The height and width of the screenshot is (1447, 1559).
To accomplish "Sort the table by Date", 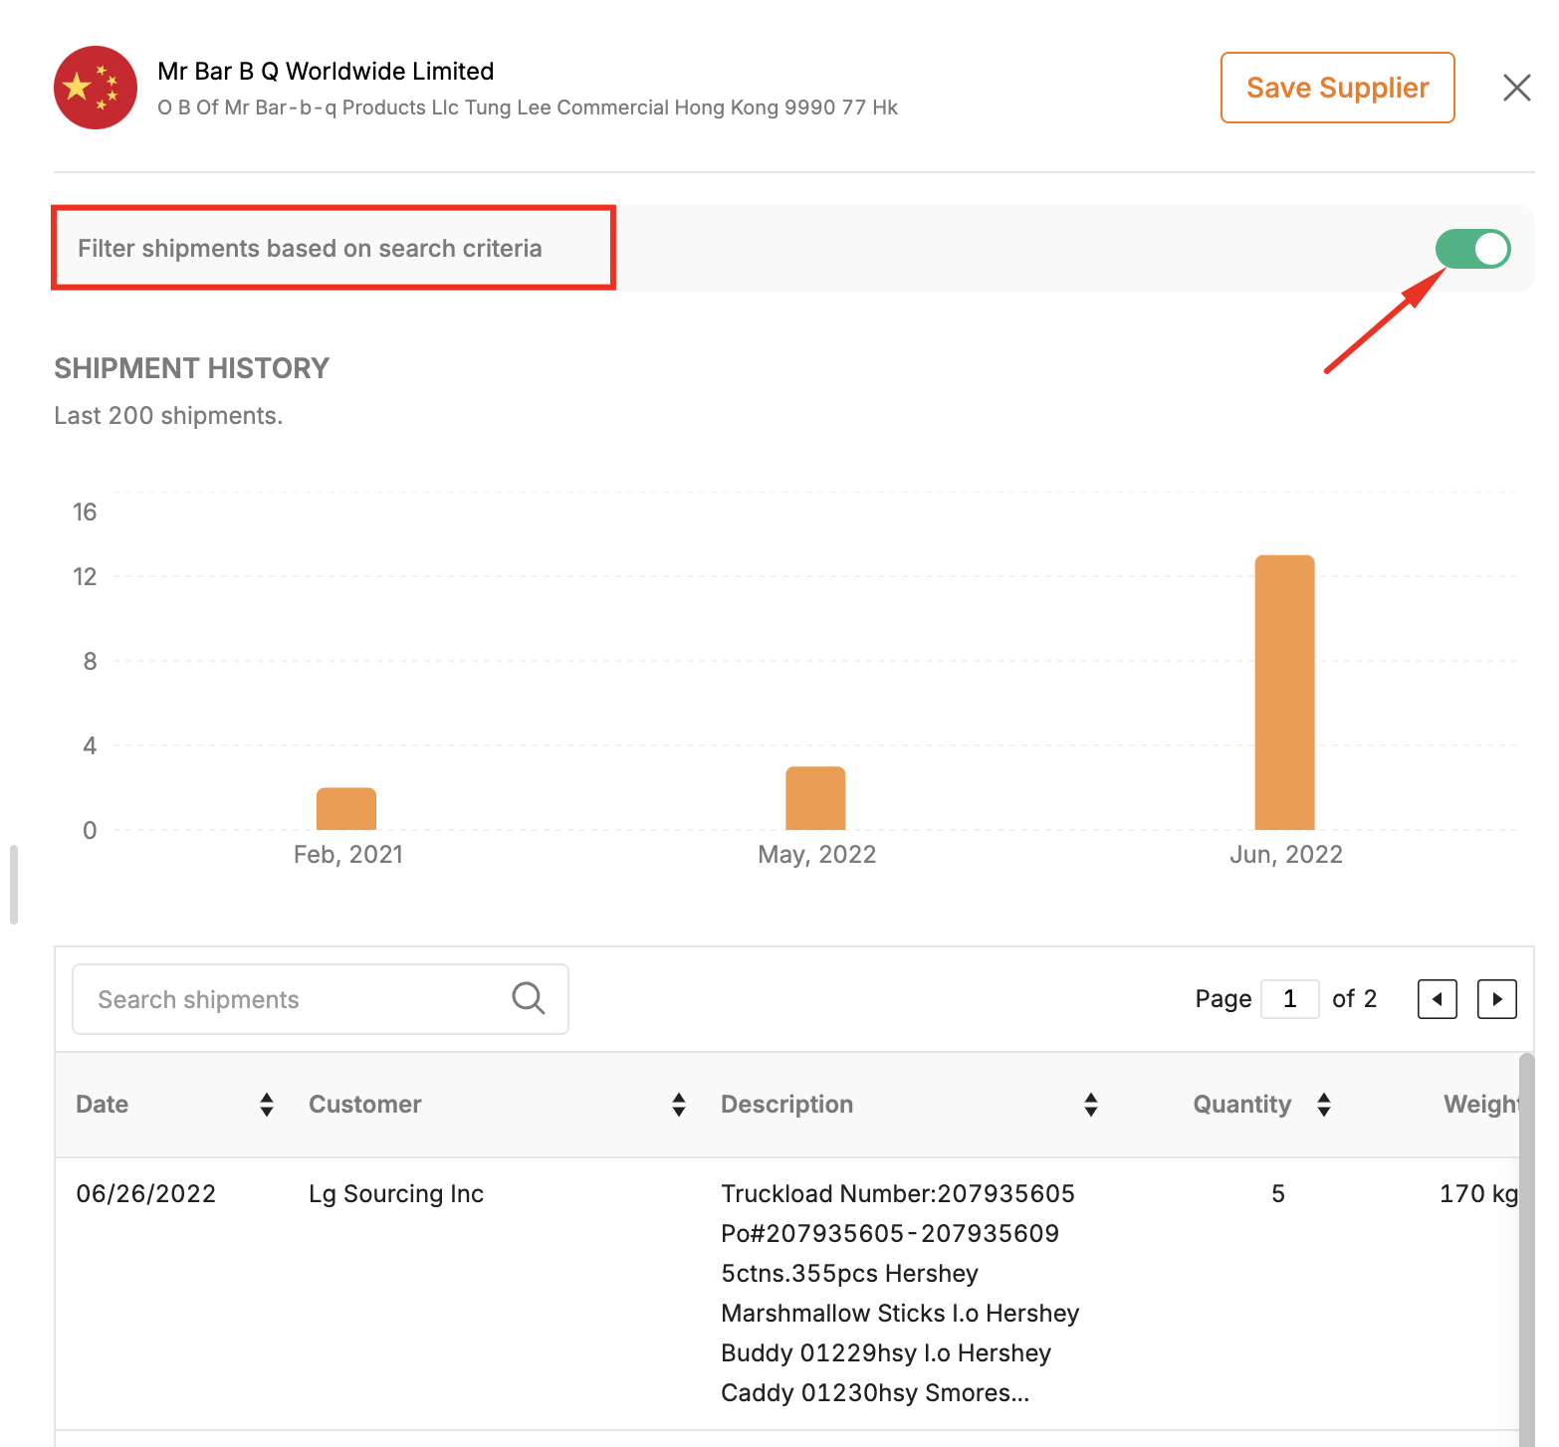I will pyautogui.click(x=267, y=1105).
